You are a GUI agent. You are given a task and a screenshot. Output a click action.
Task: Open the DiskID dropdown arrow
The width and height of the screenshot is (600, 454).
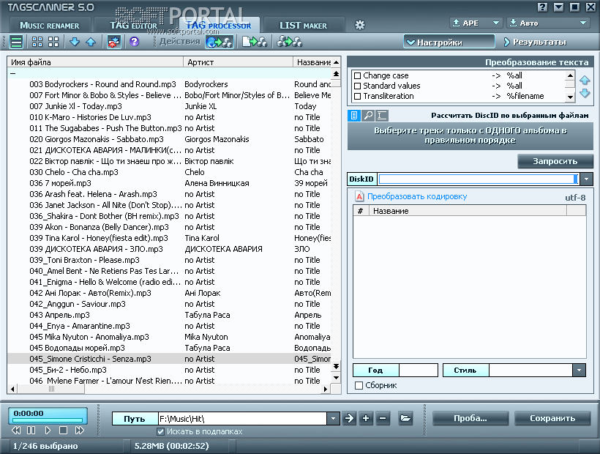588,179
